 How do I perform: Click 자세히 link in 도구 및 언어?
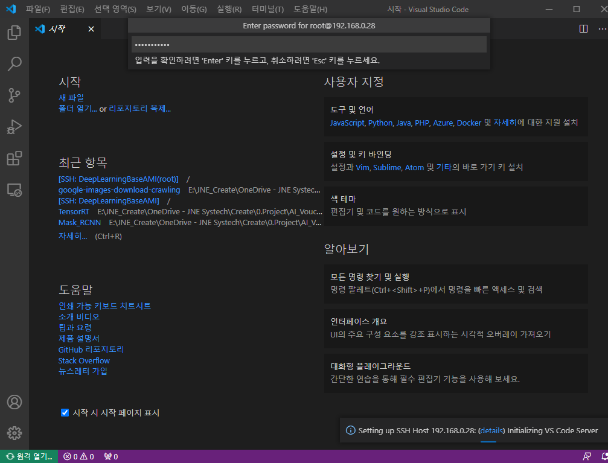[505, 123]
